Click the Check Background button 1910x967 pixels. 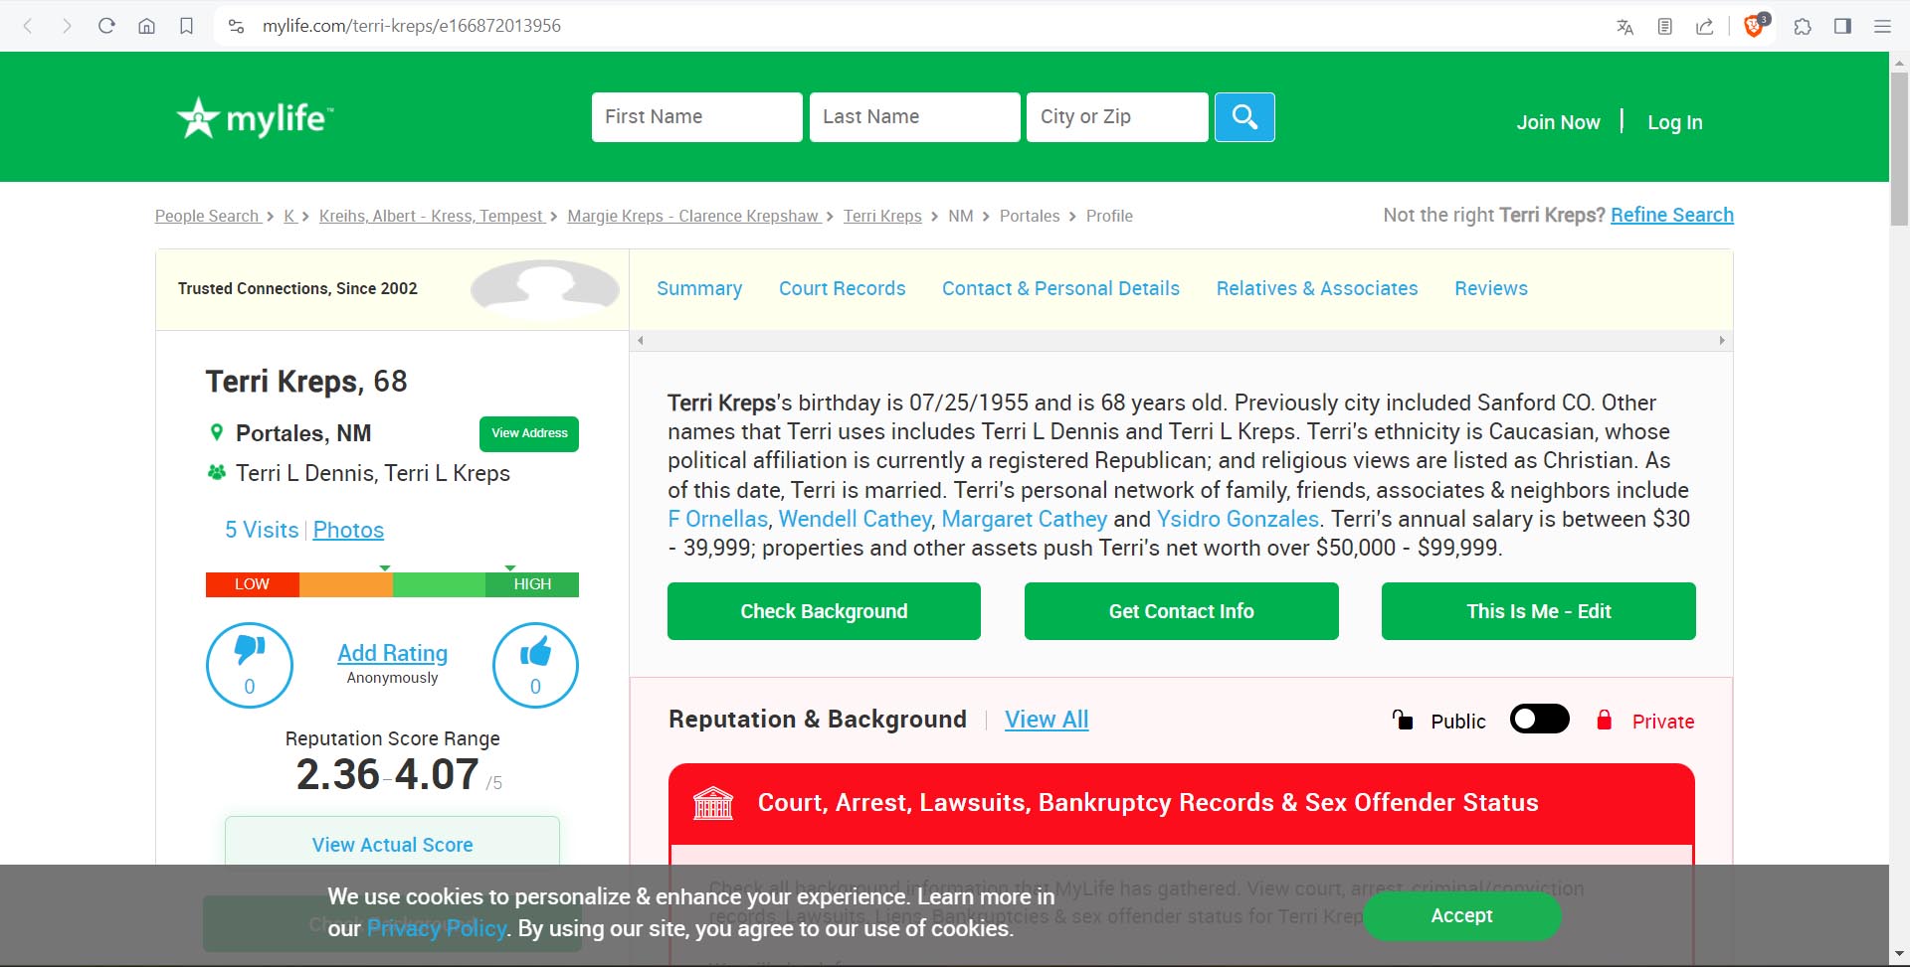tap(824, 611)
